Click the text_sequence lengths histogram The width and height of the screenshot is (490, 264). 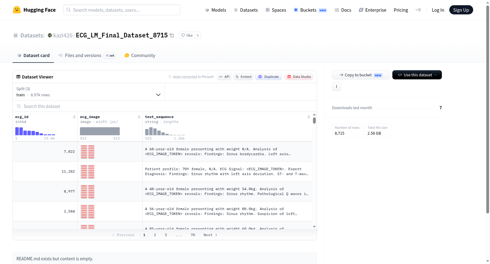point(165,131)
